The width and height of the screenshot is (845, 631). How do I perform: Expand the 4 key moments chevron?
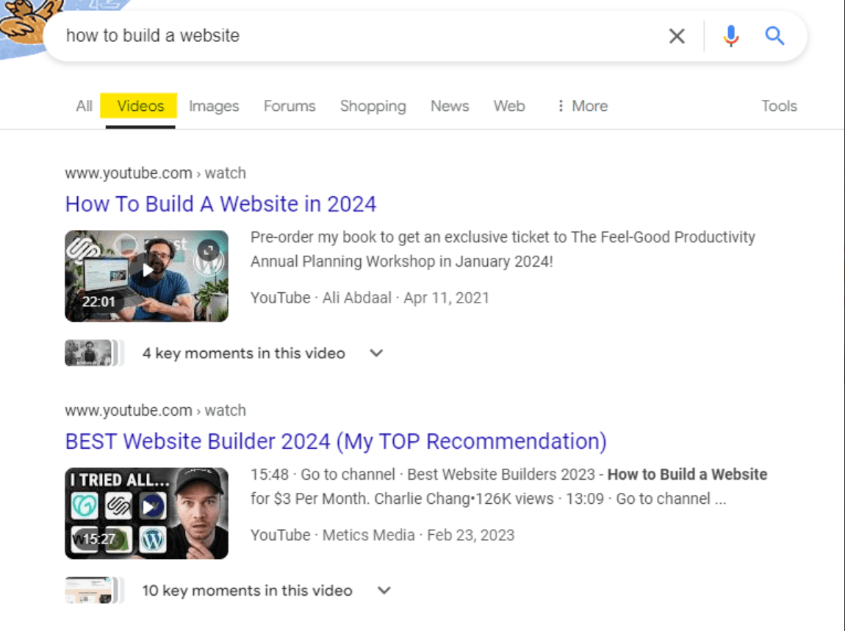point(376,353)
